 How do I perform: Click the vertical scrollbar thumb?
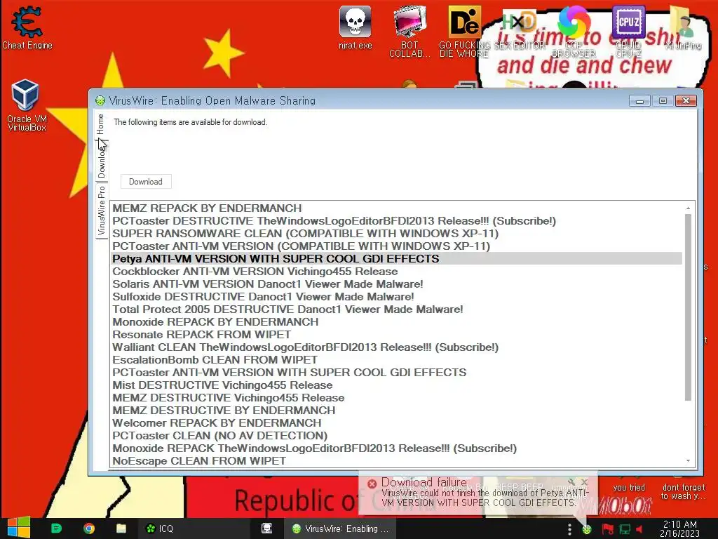pyautogui.click(x=688, y=307)
